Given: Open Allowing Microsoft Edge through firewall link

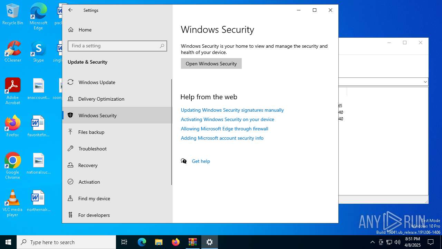Looking at the screenshot, I should point(224,129).
